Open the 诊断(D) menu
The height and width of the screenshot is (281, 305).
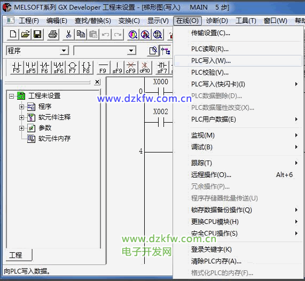click(217, 21)
